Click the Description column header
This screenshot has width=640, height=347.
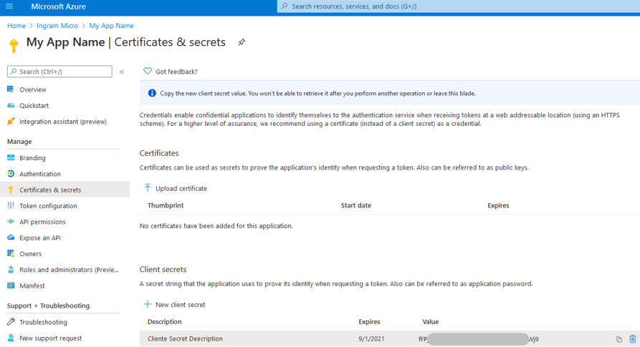pos(165,322)
